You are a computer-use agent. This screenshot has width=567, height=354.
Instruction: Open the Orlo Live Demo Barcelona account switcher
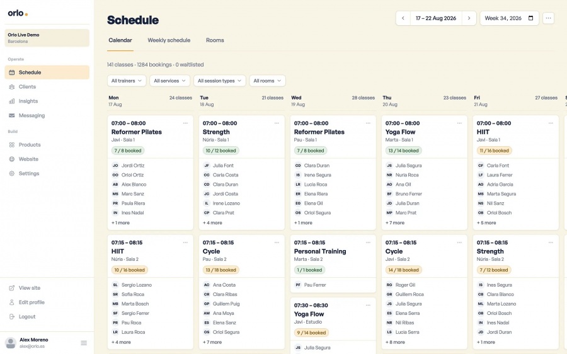pyautogui.click(x=47, y=38)
